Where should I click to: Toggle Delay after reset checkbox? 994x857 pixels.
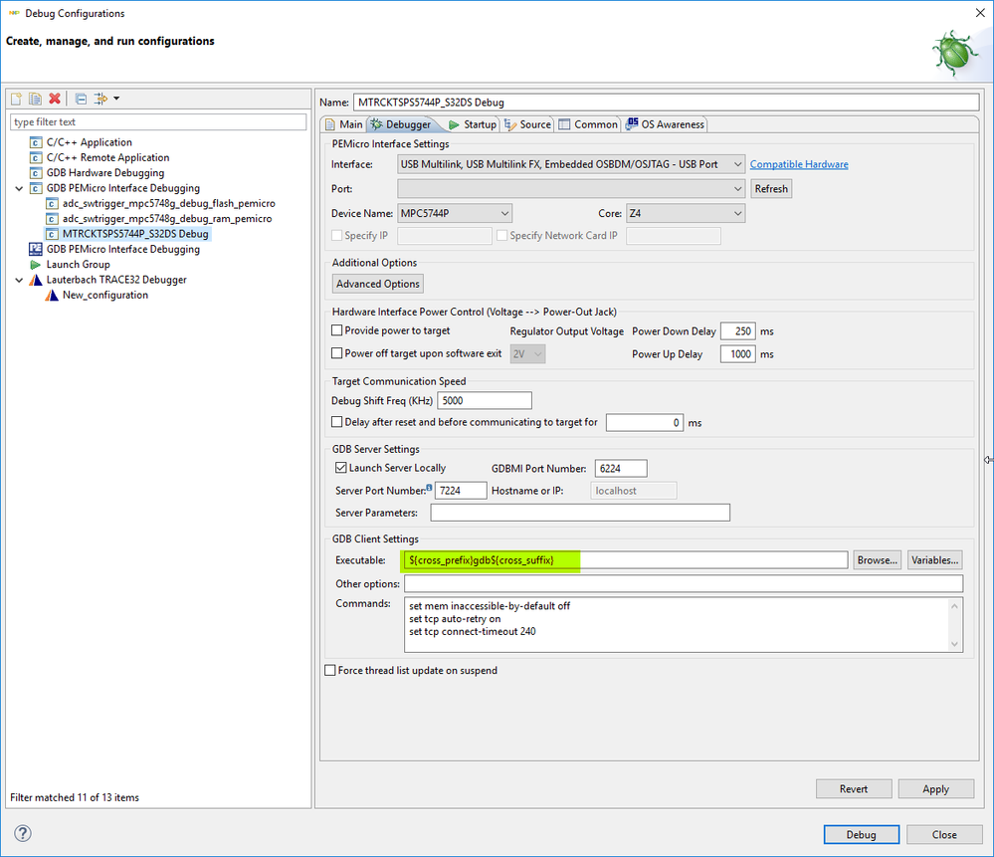(x=337, y=422)
